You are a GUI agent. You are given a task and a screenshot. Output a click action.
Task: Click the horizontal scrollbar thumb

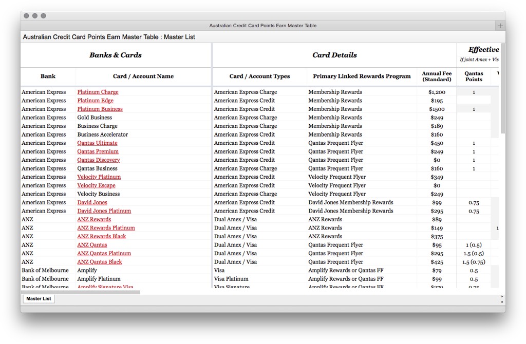coord(81,292)
